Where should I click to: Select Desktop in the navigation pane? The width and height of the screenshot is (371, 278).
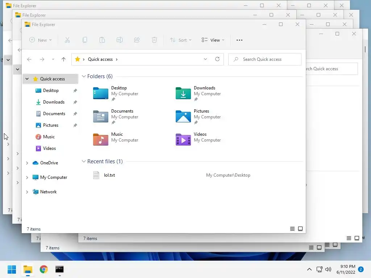(x=51, y=90)
